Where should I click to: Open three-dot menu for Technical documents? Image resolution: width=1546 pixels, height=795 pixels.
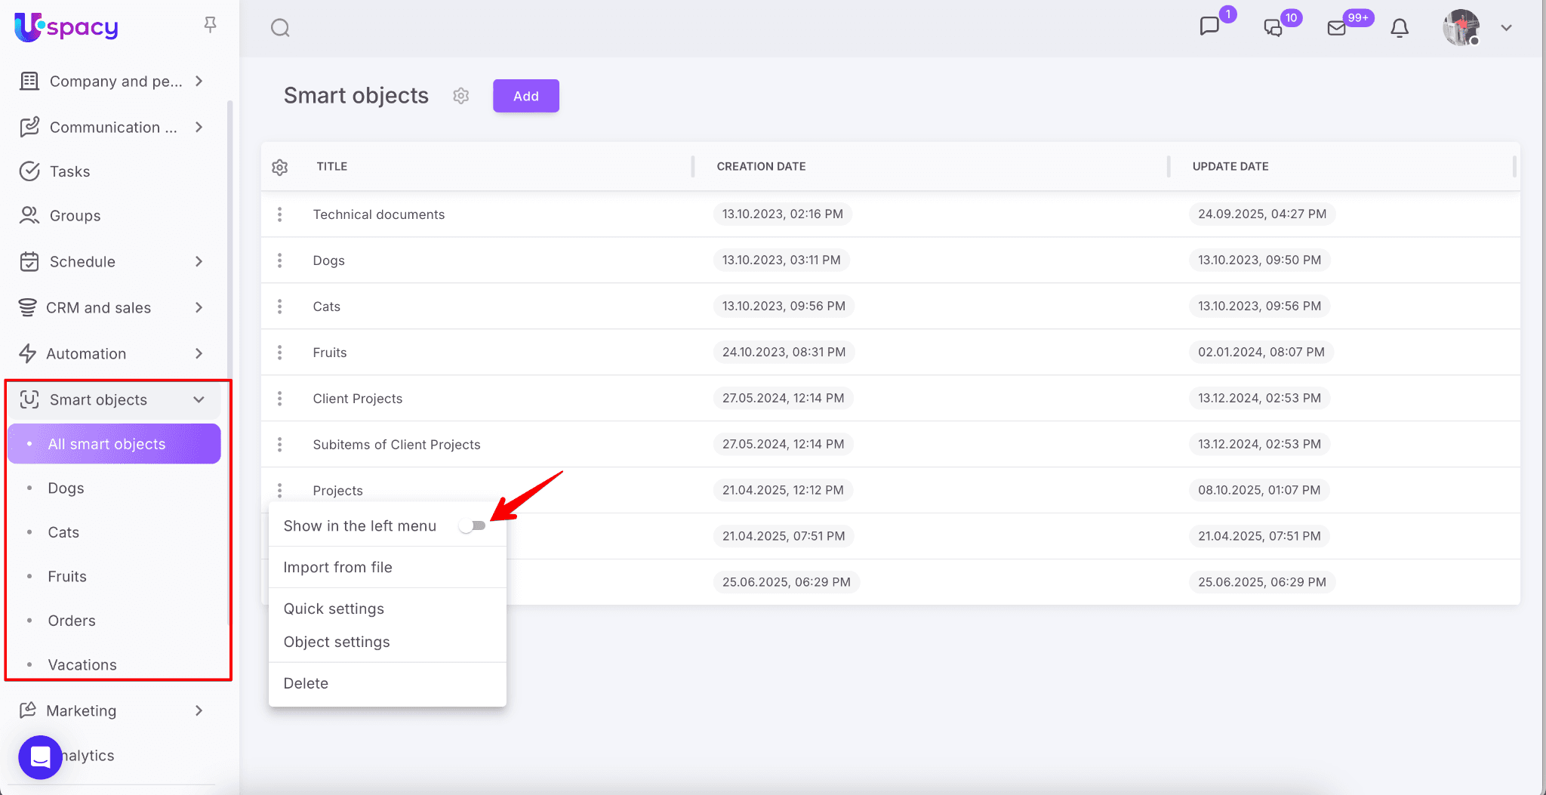tap(280, 214)
